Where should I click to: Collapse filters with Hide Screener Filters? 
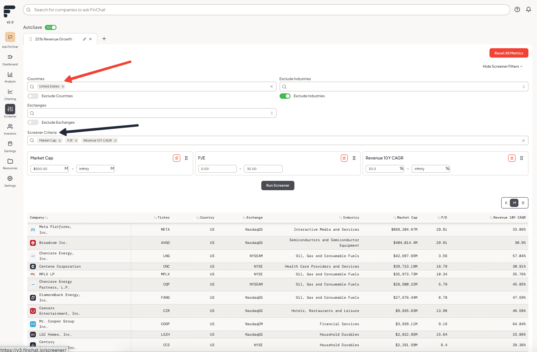(x=502, y=67)
